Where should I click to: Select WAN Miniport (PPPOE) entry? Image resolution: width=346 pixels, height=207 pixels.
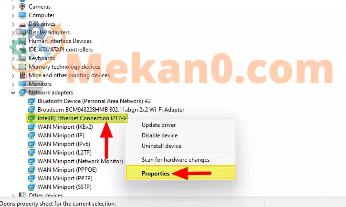point(67,170)
